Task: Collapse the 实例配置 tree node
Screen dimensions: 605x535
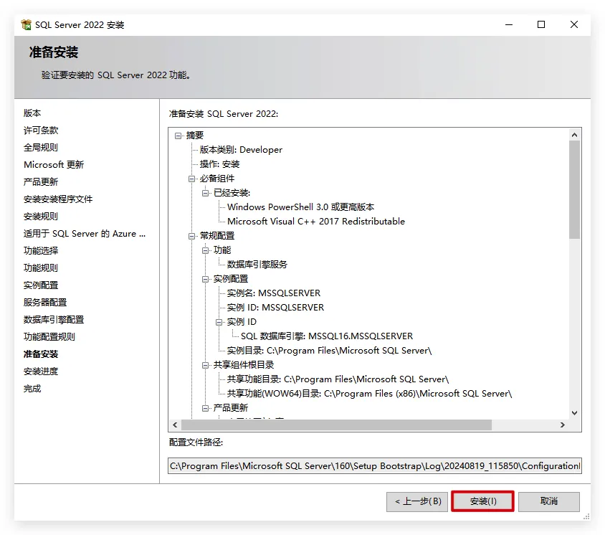Action: (x=206, y=278)
